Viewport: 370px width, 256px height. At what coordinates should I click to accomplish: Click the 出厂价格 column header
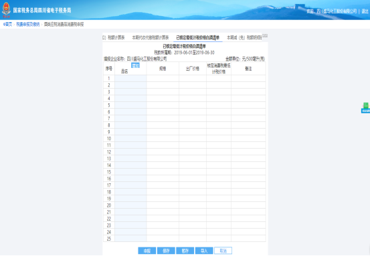193,69
